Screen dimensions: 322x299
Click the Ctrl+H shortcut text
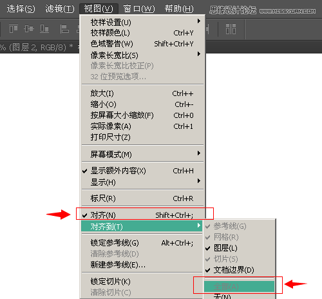[183, 171]
